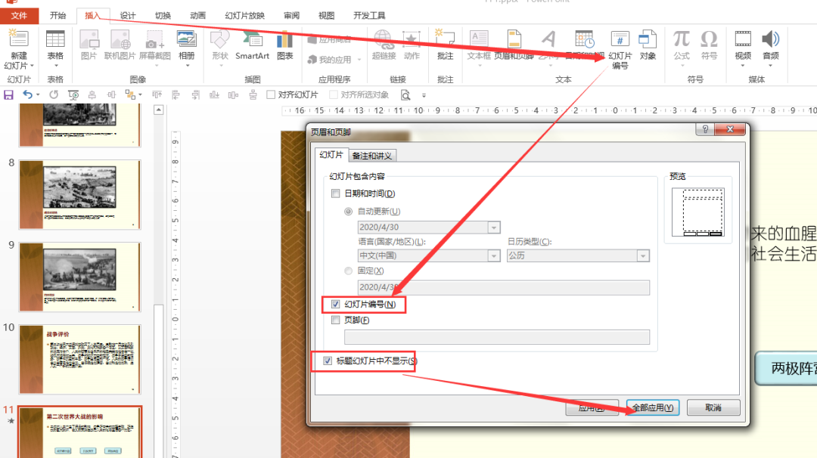Image resolution: width=817 pixels, height=458 pixels.
Task: Toggle Align Selected Objects (对齐所选对象) checkbox
Action: (x=334, y=94)
